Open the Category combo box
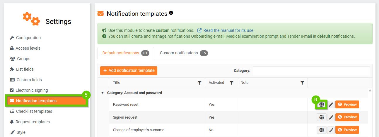 click(x=311, y=71)
